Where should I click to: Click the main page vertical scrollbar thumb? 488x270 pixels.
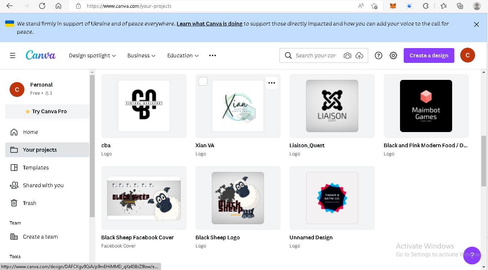[484, 161]
